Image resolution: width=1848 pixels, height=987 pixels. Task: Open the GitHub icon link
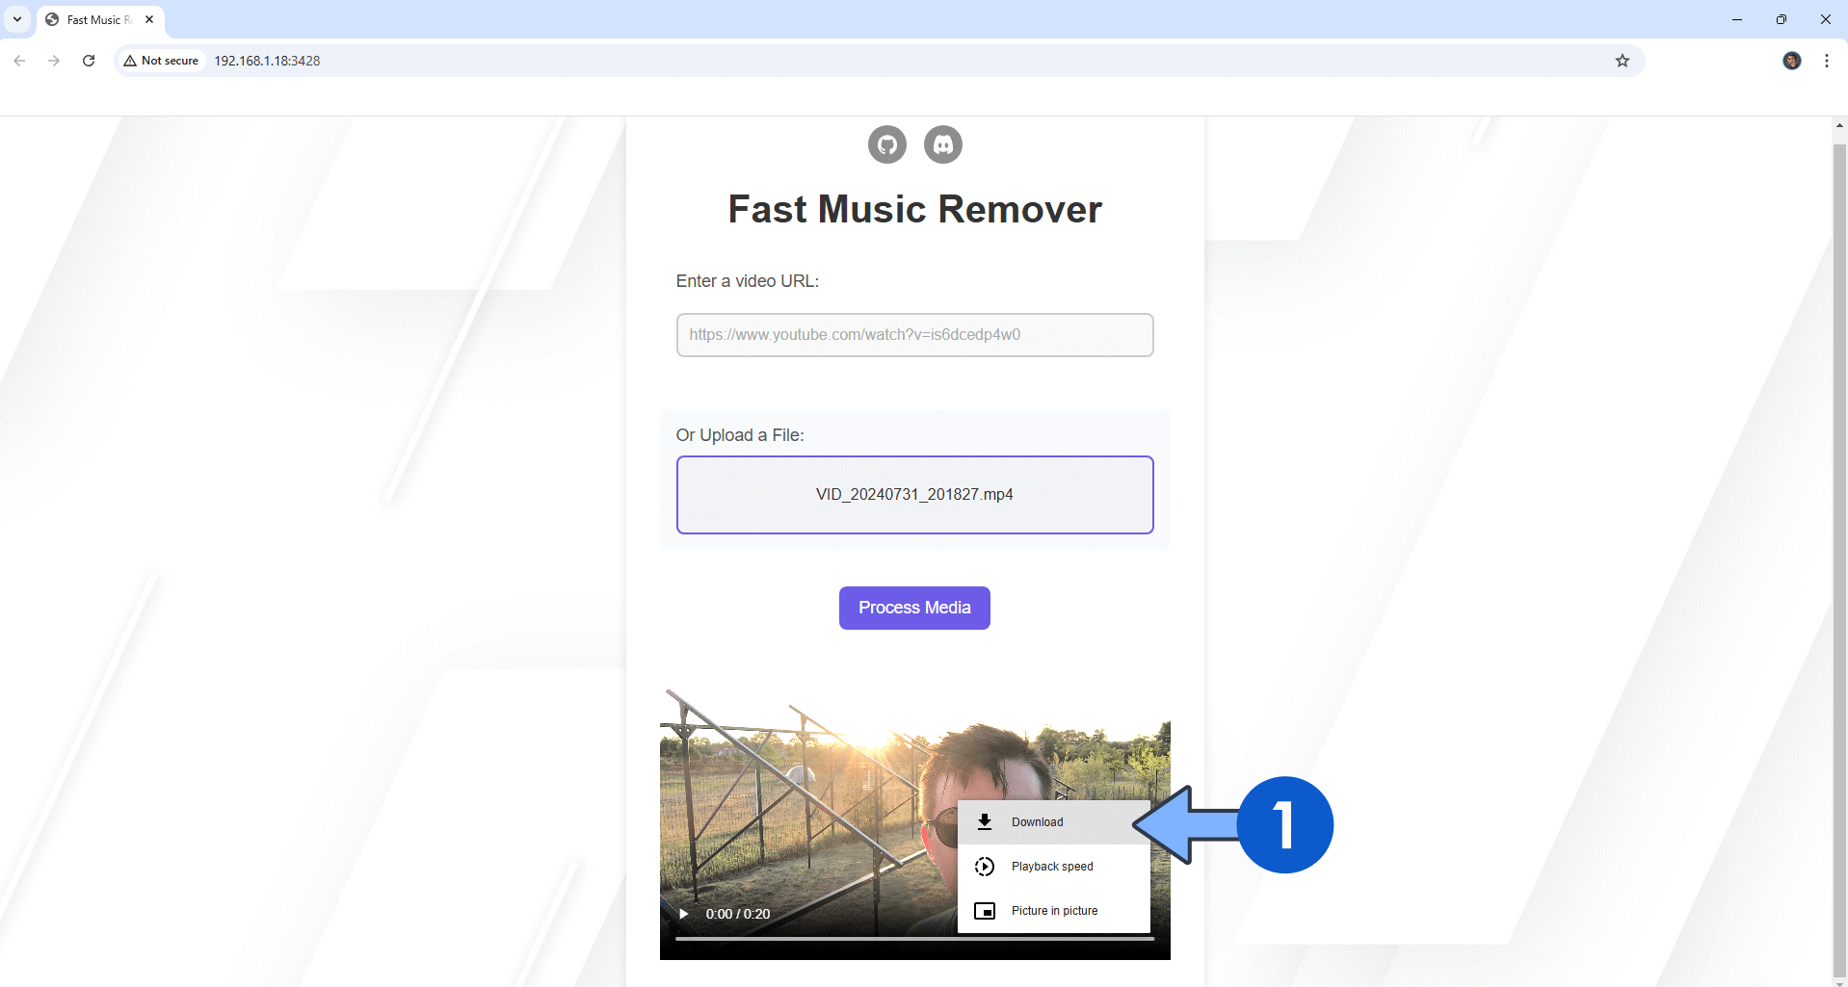[x=886, y=144]
